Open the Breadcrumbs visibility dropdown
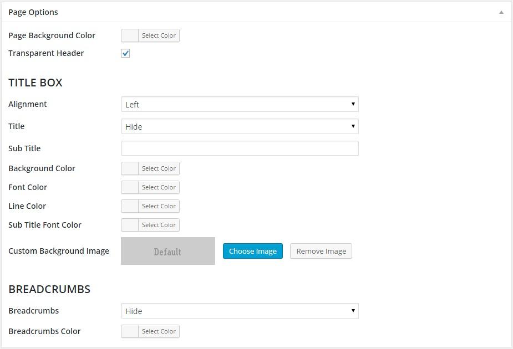513x349 pixels. pos(240,311)
